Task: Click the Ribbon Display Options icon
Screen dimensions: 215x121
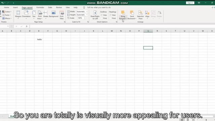Action: point(199,3)
